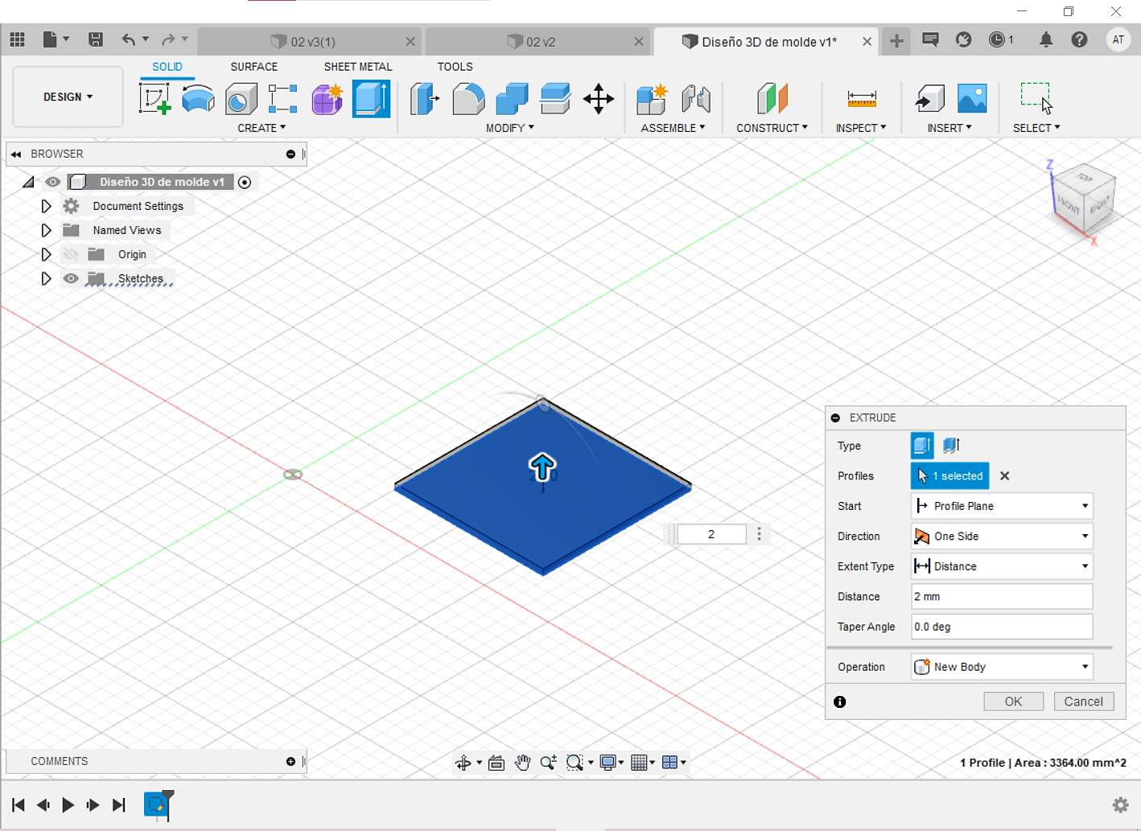This screenshot has width=1141, height=831.
Task: Select the Window Selection tool
Action: [1036, 98]
